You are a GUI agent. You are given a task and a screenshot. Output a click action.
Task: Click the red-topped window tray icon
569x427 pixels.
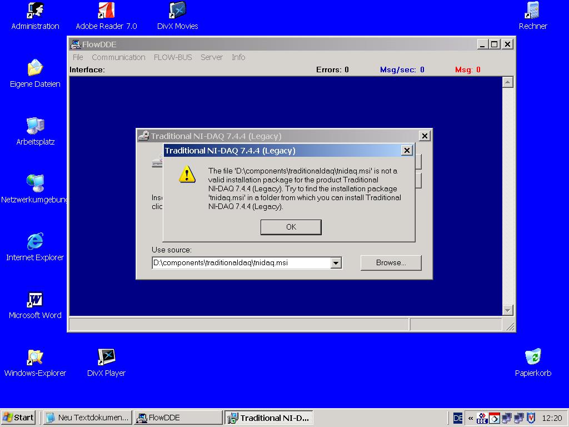point(494,418)
